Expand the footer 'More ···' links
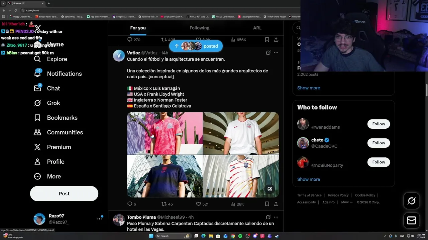 click(x=346, y=202)
